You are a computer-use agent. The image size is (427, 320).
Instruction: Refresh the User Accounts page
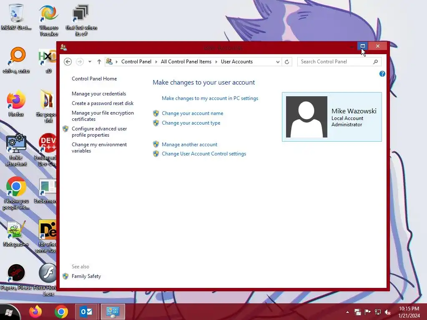287,62
